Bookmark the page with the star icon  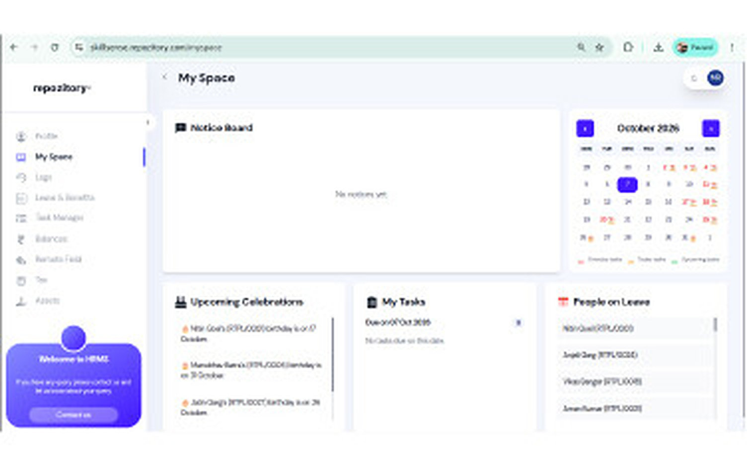pos(599,47)
